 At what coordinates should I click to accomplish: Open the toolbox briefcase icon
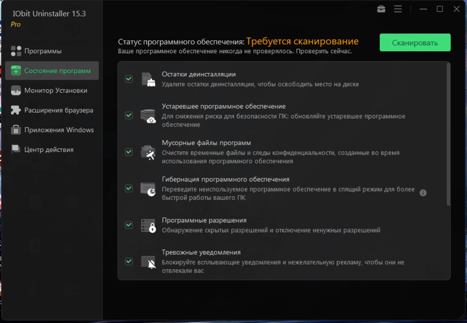click(x=381, y=9)
